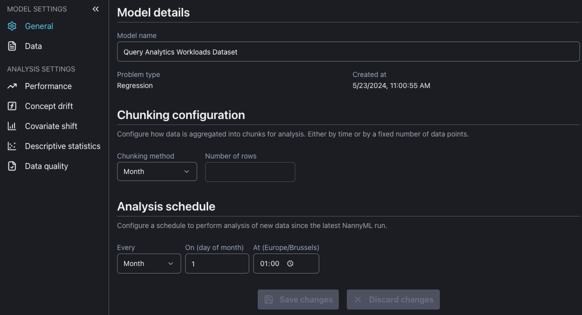Click the day of month field
Image resolution: width=582 pixels, height=315 pixels.
point(217,263)
